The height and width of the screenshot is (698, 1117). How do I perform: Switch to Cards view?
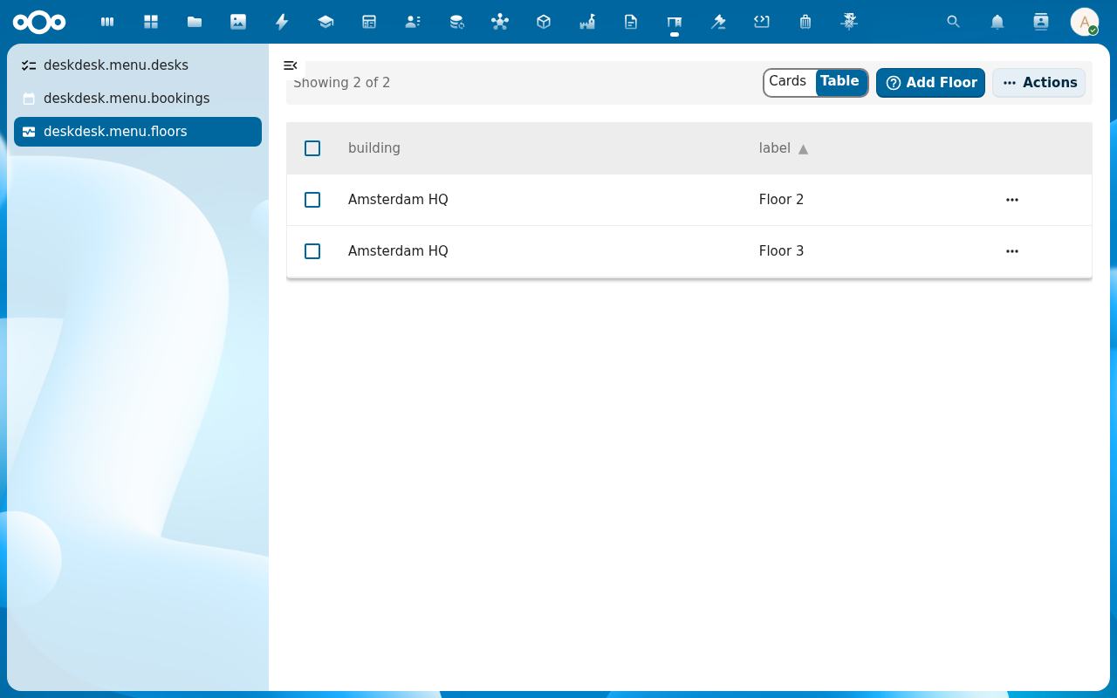788,81
